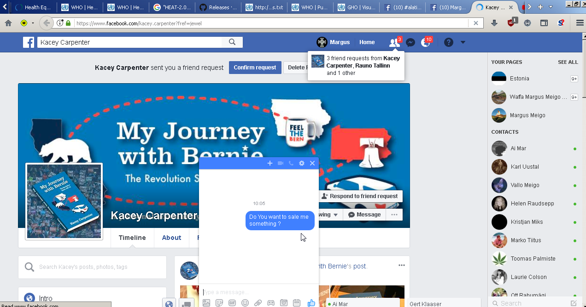Open the quick help question icon

pos(449,42)
